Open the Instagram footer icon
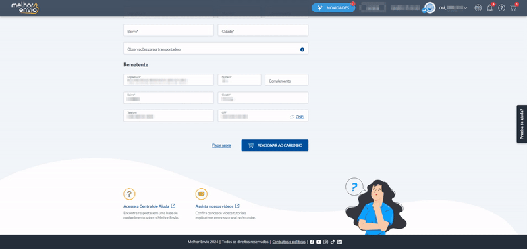The image size is (527, 249). click(325, 242)
